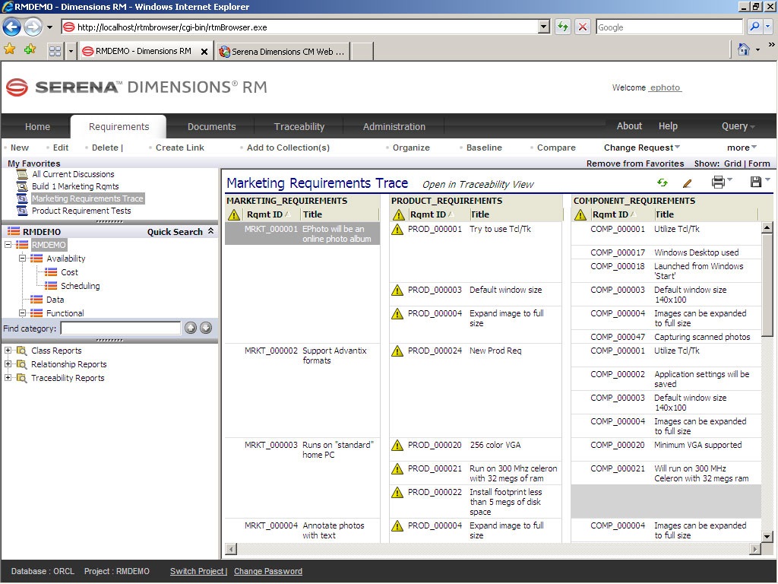Click the red Stop loading icon
Image resolution: width=778 pixels, height=584 pixels.
pyautogui.click(x=583, y=27)
